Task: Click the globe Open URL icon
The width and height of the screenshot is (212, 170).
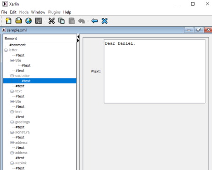Action: point(29,21)
